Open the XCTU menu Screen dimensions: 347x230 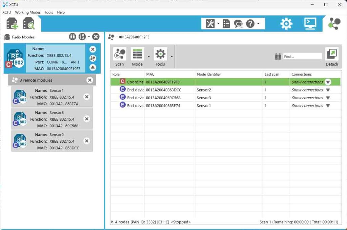coord(7,13)
